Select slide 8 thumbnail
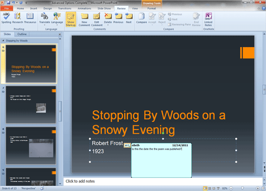266x191 pixels. (31, 145)
